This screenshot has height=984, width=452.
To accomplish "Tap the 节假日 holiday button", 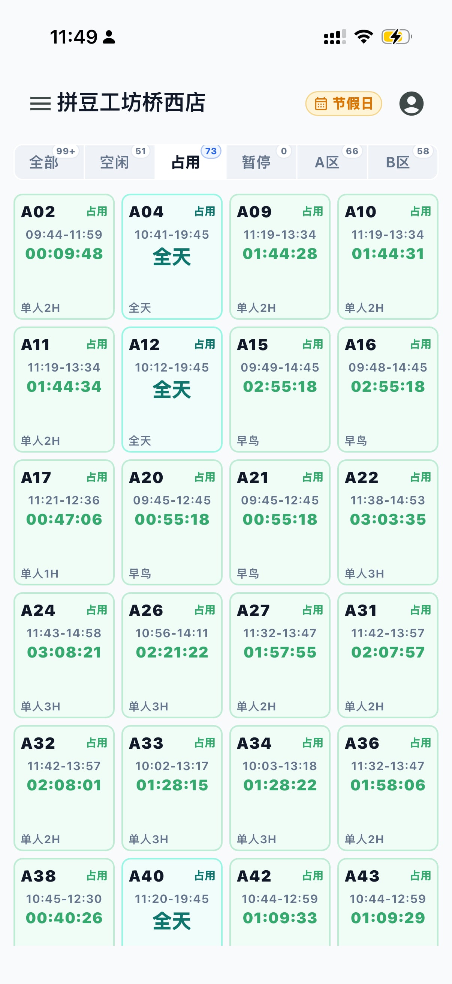I will pyautogui.click(x=343, y=104).
